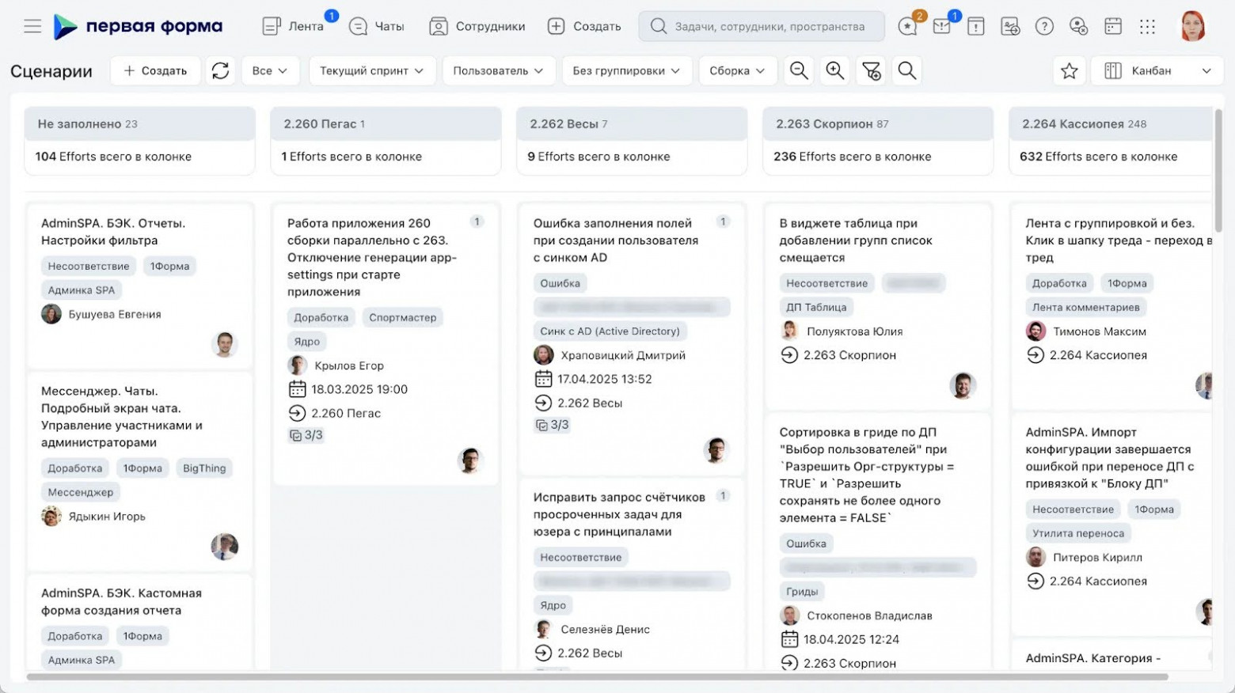Click the refresh icon beside Создать
The height and width of the screenshot is (693, 1235).
[220, 70]
